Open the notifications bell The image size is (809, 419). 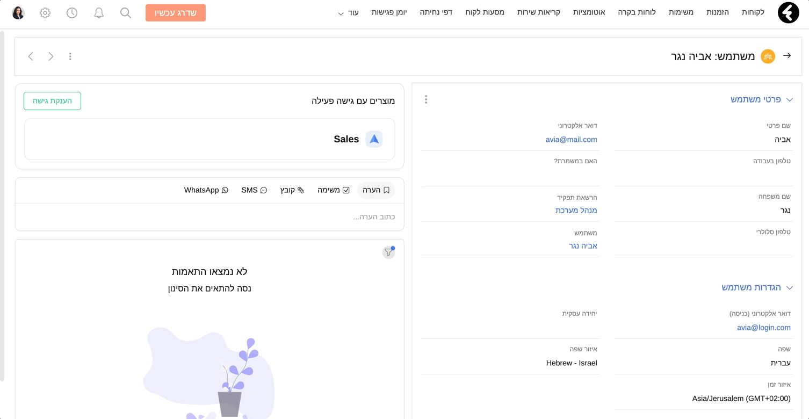99,13
